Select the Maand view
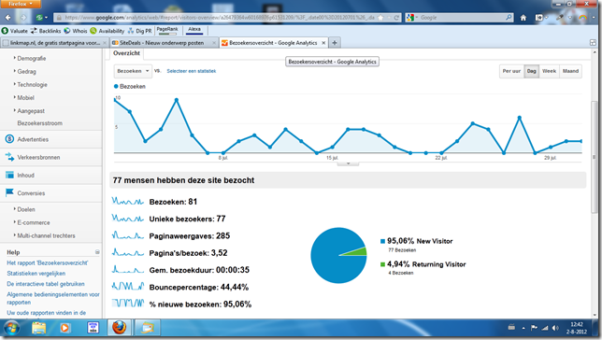This screenshot has height=340, width=602. pyautogui.click(x=570, y=71)
